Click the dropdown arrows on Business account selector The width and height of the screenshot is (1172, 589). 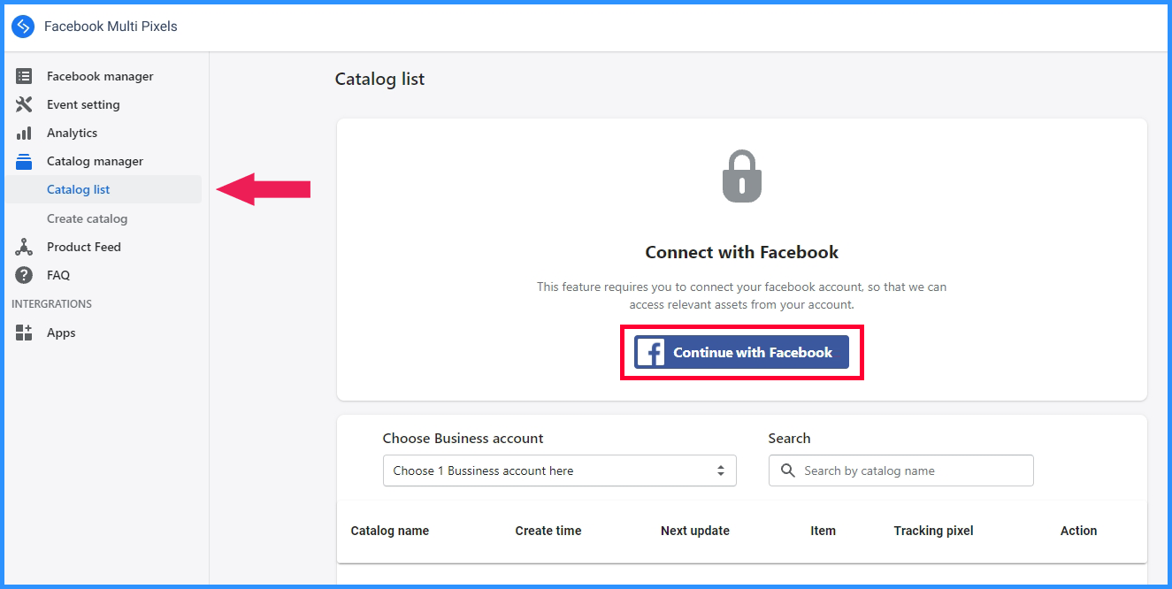coord(721,470)
